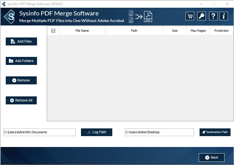Click the Remove button
Screen dimensions: 234x165
click(21, 80)
